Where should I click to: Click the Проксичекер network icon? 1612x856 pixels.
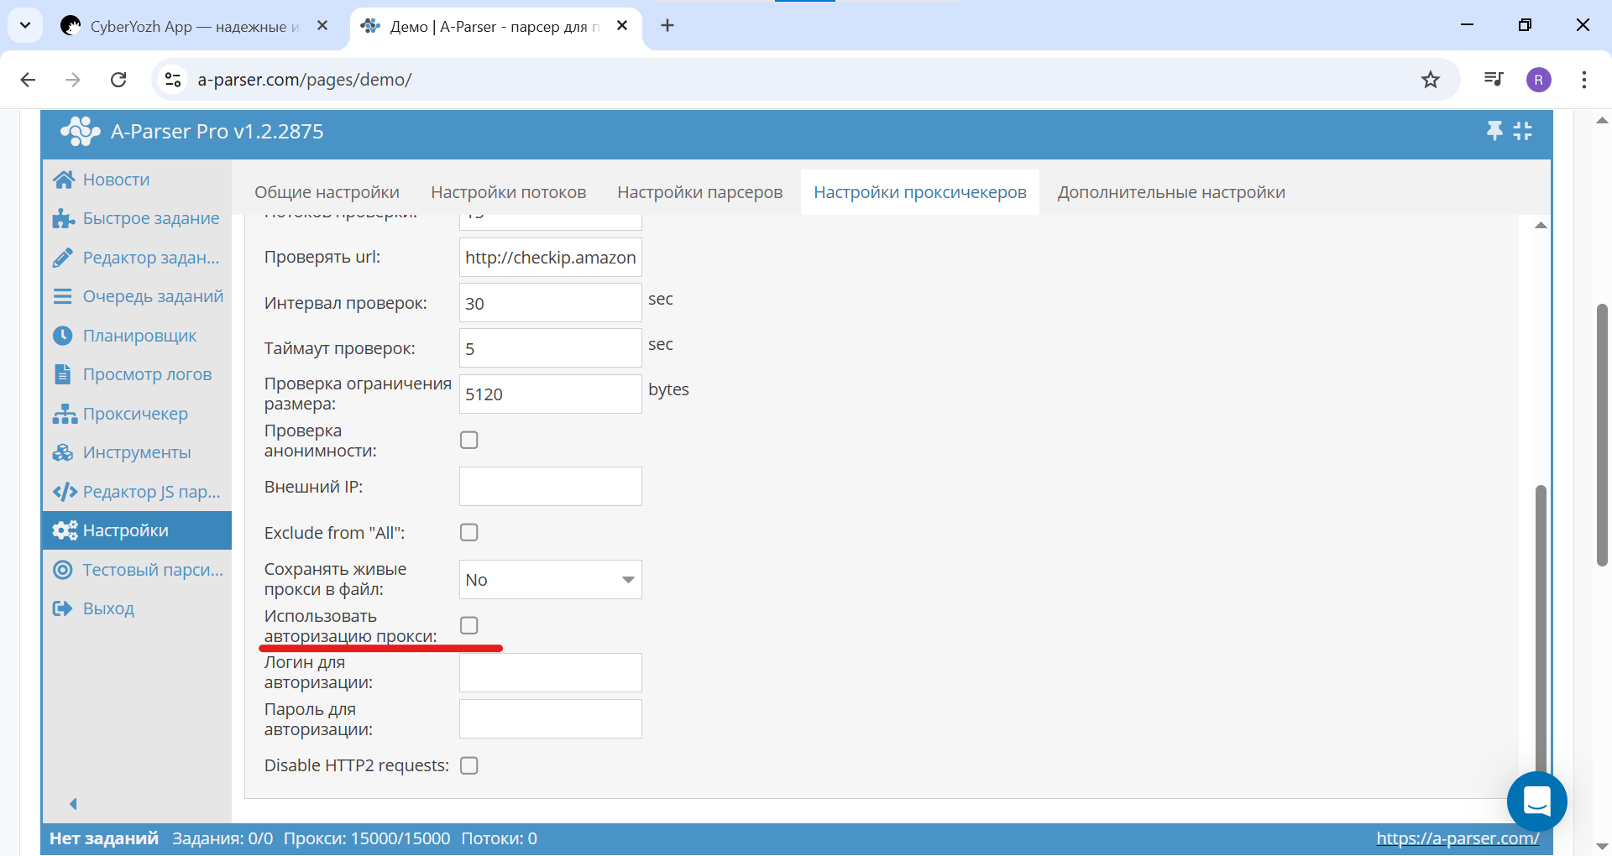click(65, 414)
